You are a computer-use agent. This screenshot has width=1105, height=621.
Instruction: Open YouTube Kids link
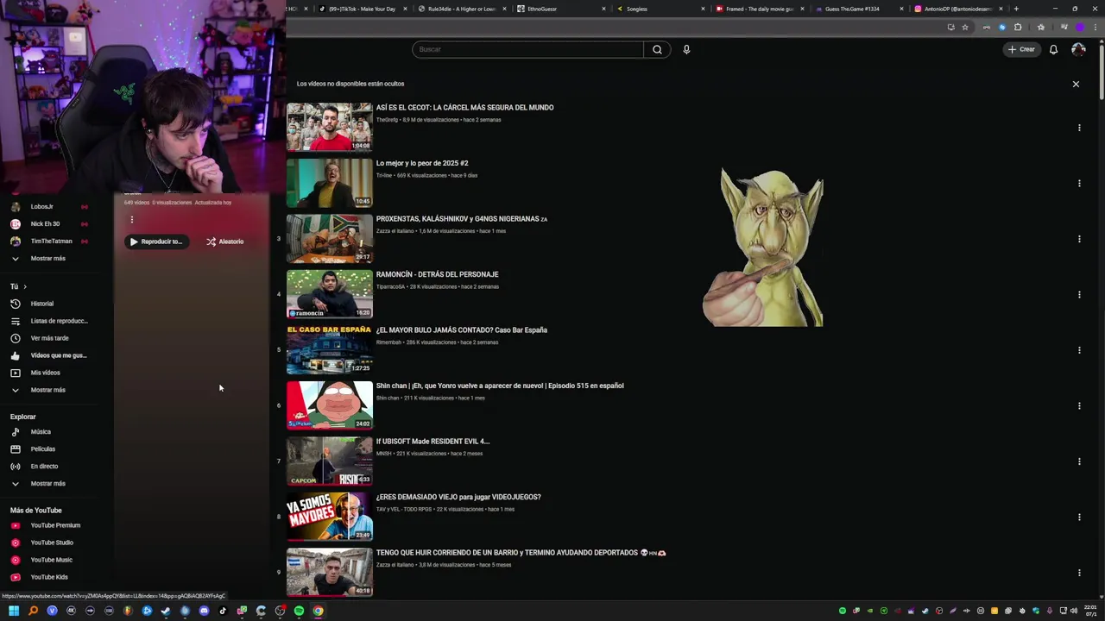click(49, 577)
